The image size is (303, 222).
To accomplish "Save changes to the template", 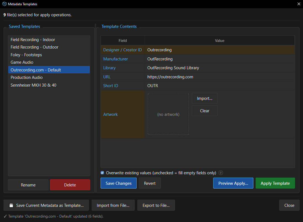I will click(118, 183).
